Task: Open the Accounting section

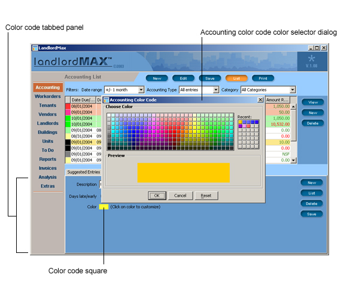Action: coord(48,87)
